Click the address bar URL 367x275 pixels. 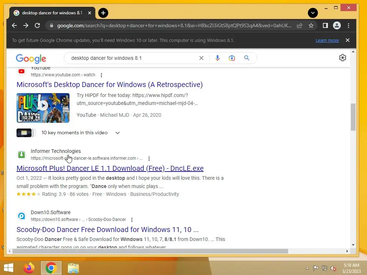tap(175, 25)
